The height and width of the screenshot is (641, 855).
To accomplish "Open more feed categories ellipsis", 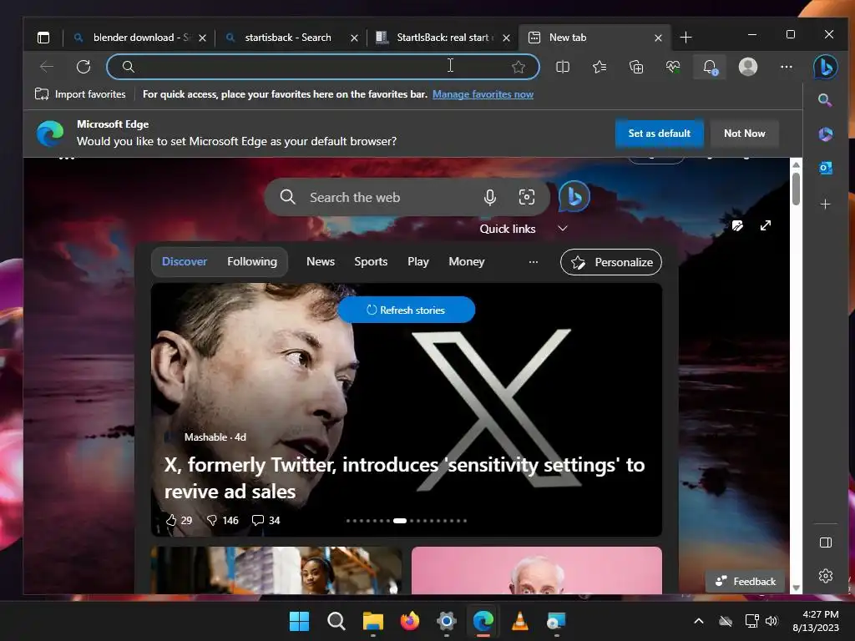I will (534, 261).
